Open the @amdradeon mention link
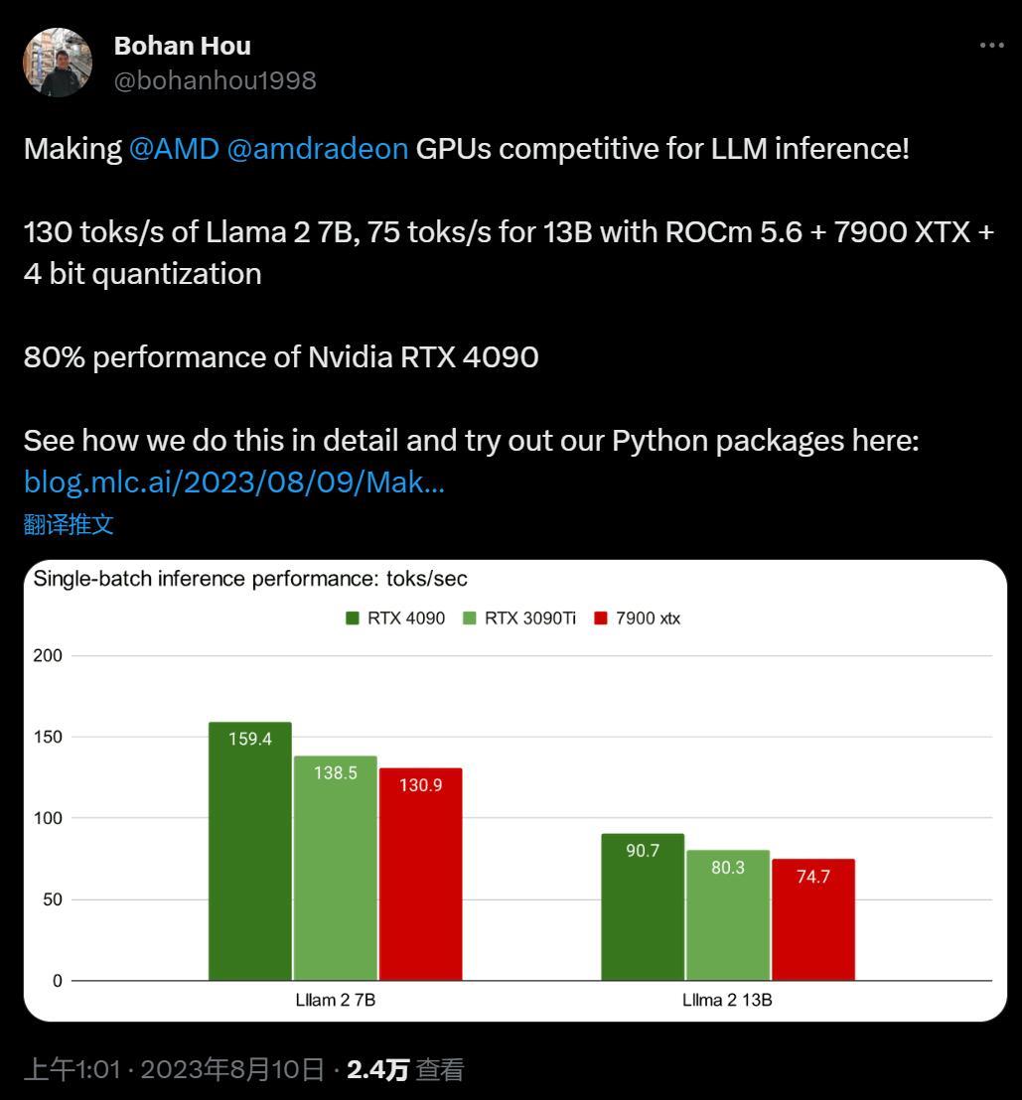1022x1100 pixels. tap(317, 149)
